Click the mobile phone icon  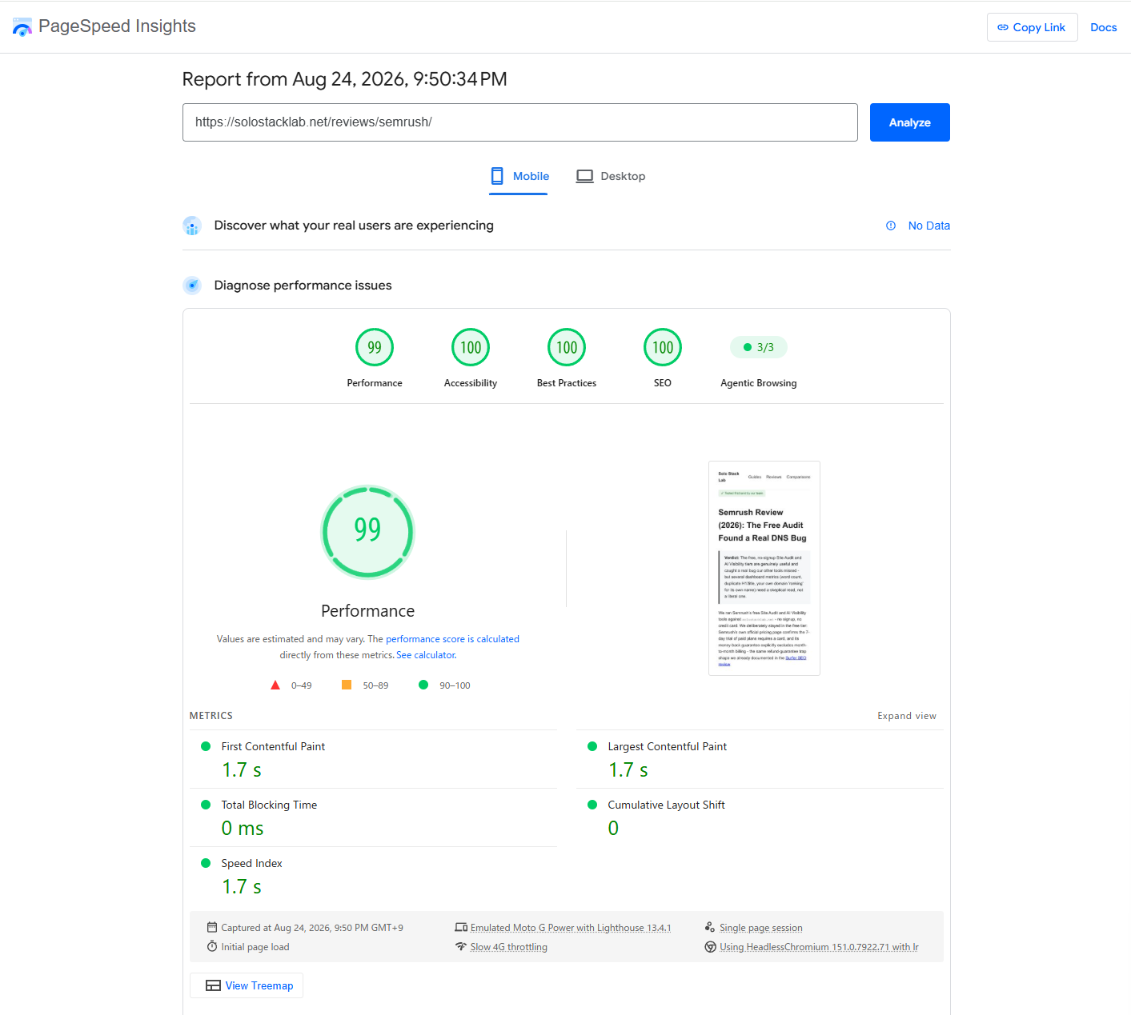pyautogui.click(x=497, y=176)
